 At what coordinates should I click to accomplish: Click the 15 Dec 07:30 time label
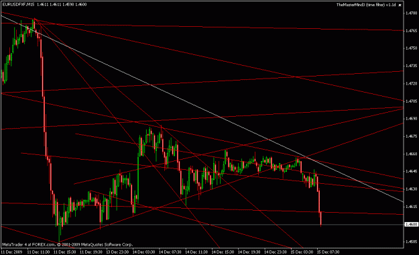[x=328, y=252]
